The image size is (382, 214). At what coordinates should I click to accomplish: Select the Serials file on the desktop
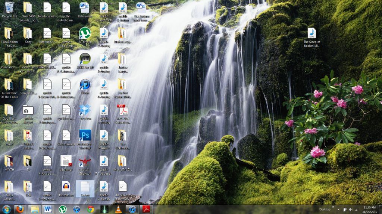tap(85, 188)
